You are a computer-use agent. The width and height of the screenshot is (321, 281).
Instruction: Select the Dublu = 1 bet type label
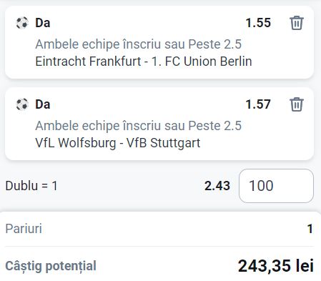tap(31, 186)
